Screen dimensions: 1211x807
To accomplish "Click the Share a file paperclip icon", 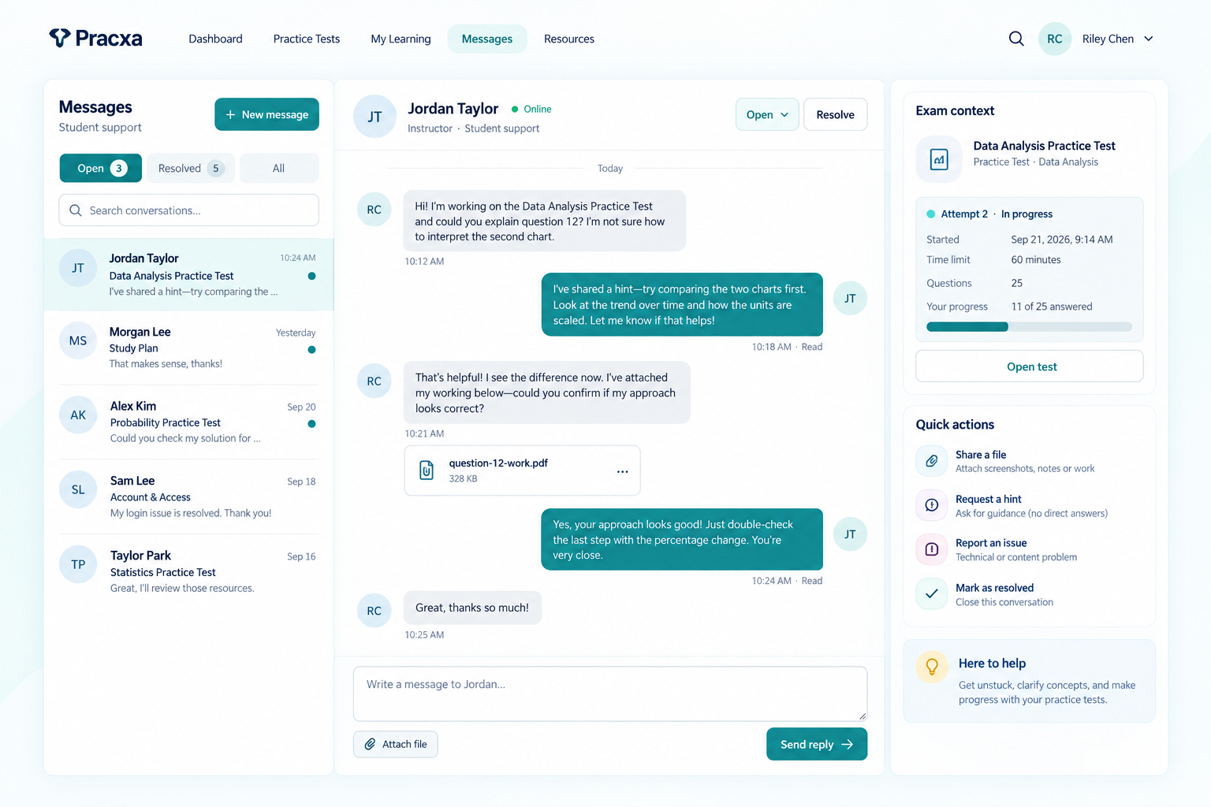I will coord(931,461).
